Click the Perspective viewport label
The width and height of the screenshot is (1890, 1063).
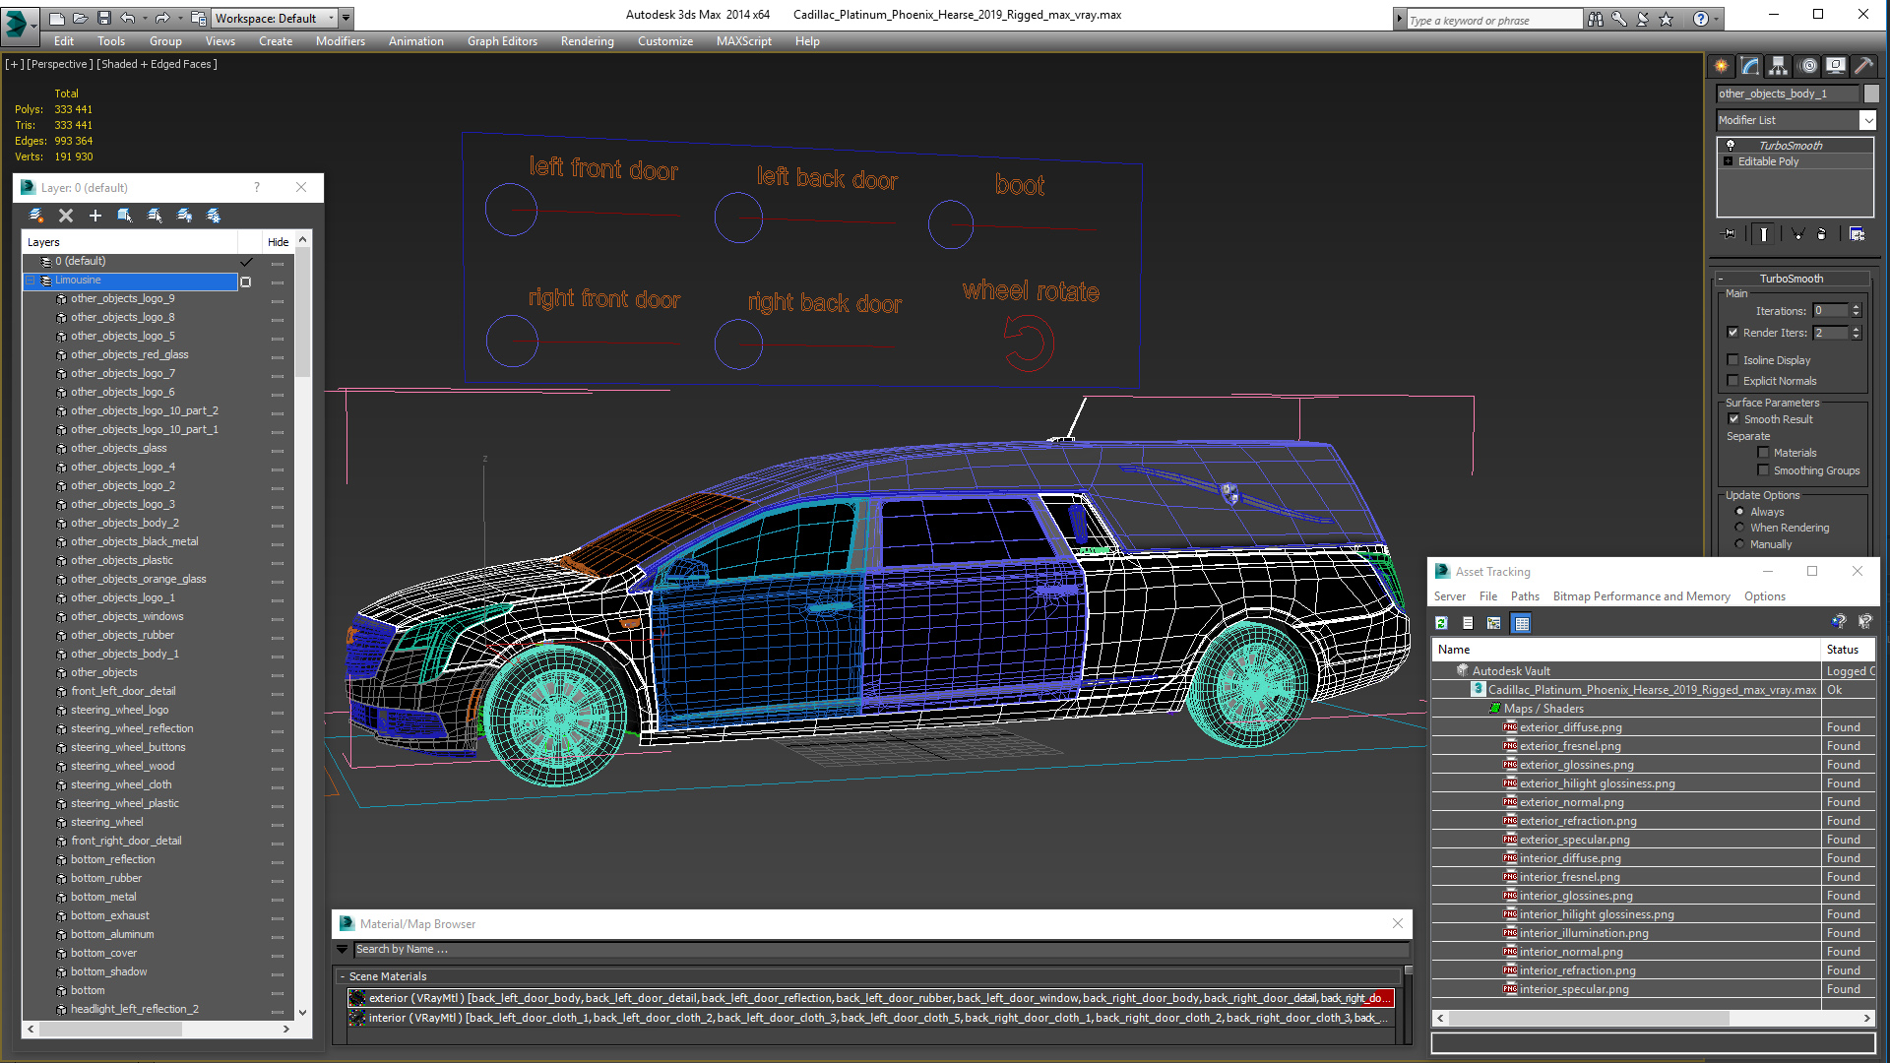click(x=60, y=64)
